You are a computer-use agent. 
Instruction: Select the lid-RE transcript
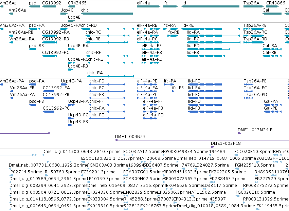coord(211,29)
